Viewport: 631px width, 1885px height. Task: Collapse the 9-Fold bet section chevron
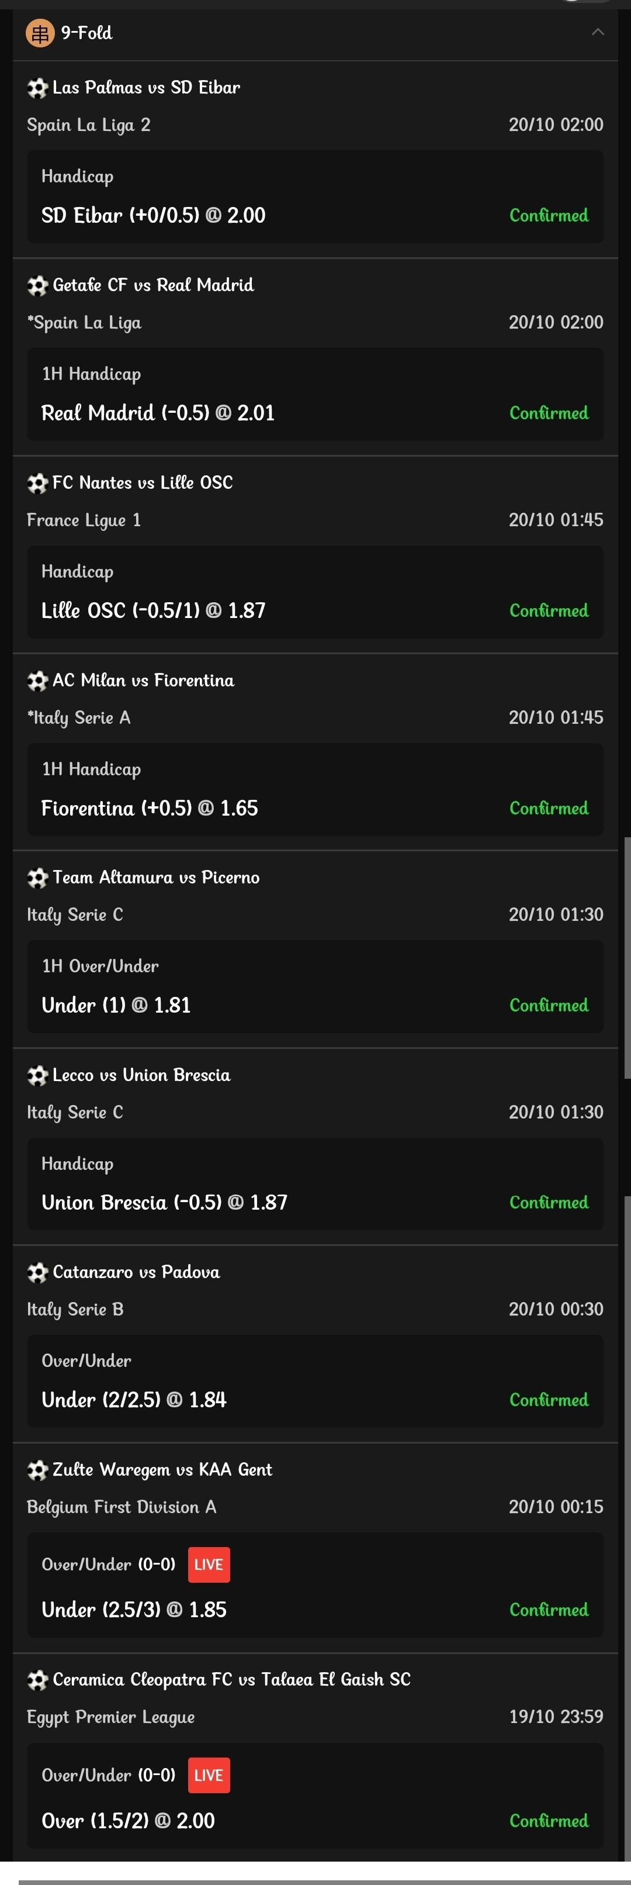(x=597, y=32)
